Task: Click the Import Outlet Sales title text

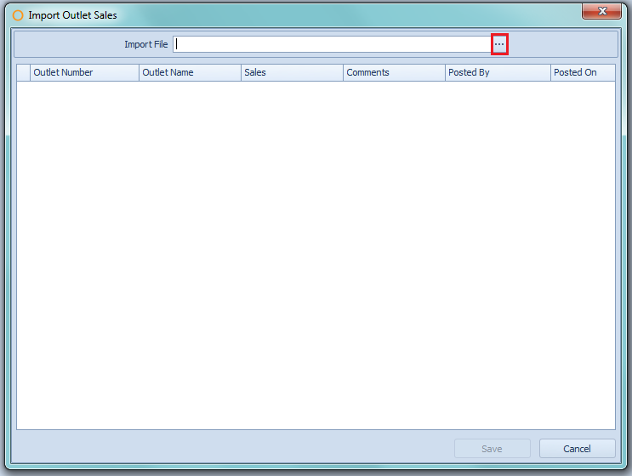Action: click(x=72, y=15)
